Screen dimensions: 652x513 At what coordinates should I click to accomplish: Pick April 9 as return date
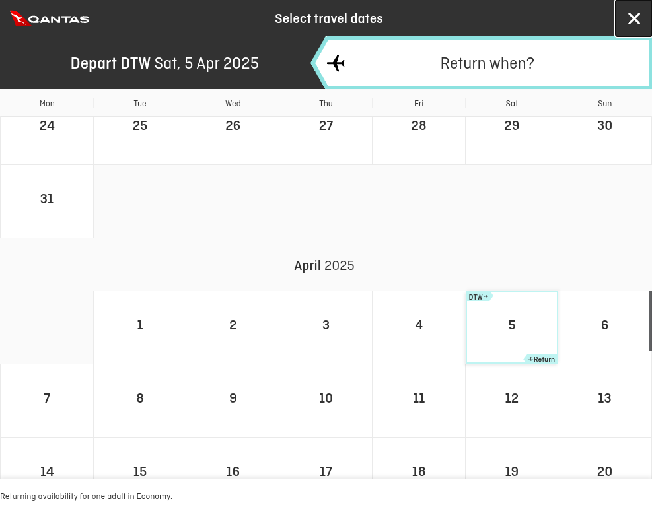[233, 401]
